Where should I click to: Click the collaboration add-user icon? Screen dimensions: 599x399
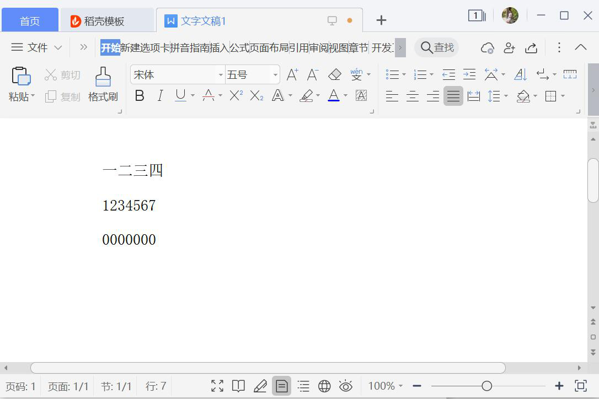[x=509, y=48]
